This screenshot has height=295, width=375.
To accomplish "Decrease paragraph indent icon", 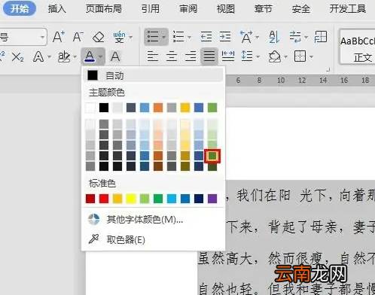I will coord(206,37).
